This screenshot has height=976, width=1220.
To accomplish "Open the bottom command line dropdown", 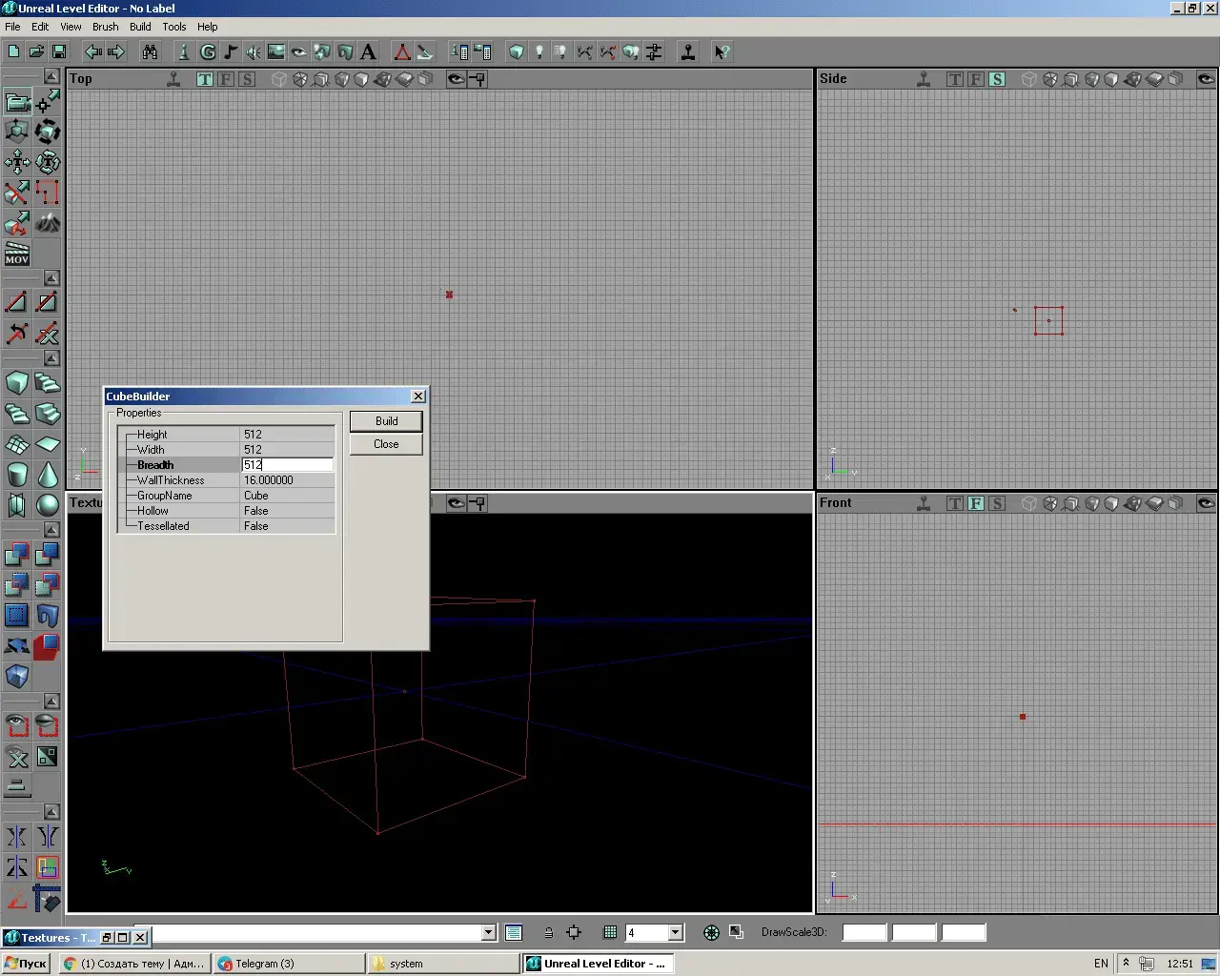I will pyautogui.click(x=489, y=933).
